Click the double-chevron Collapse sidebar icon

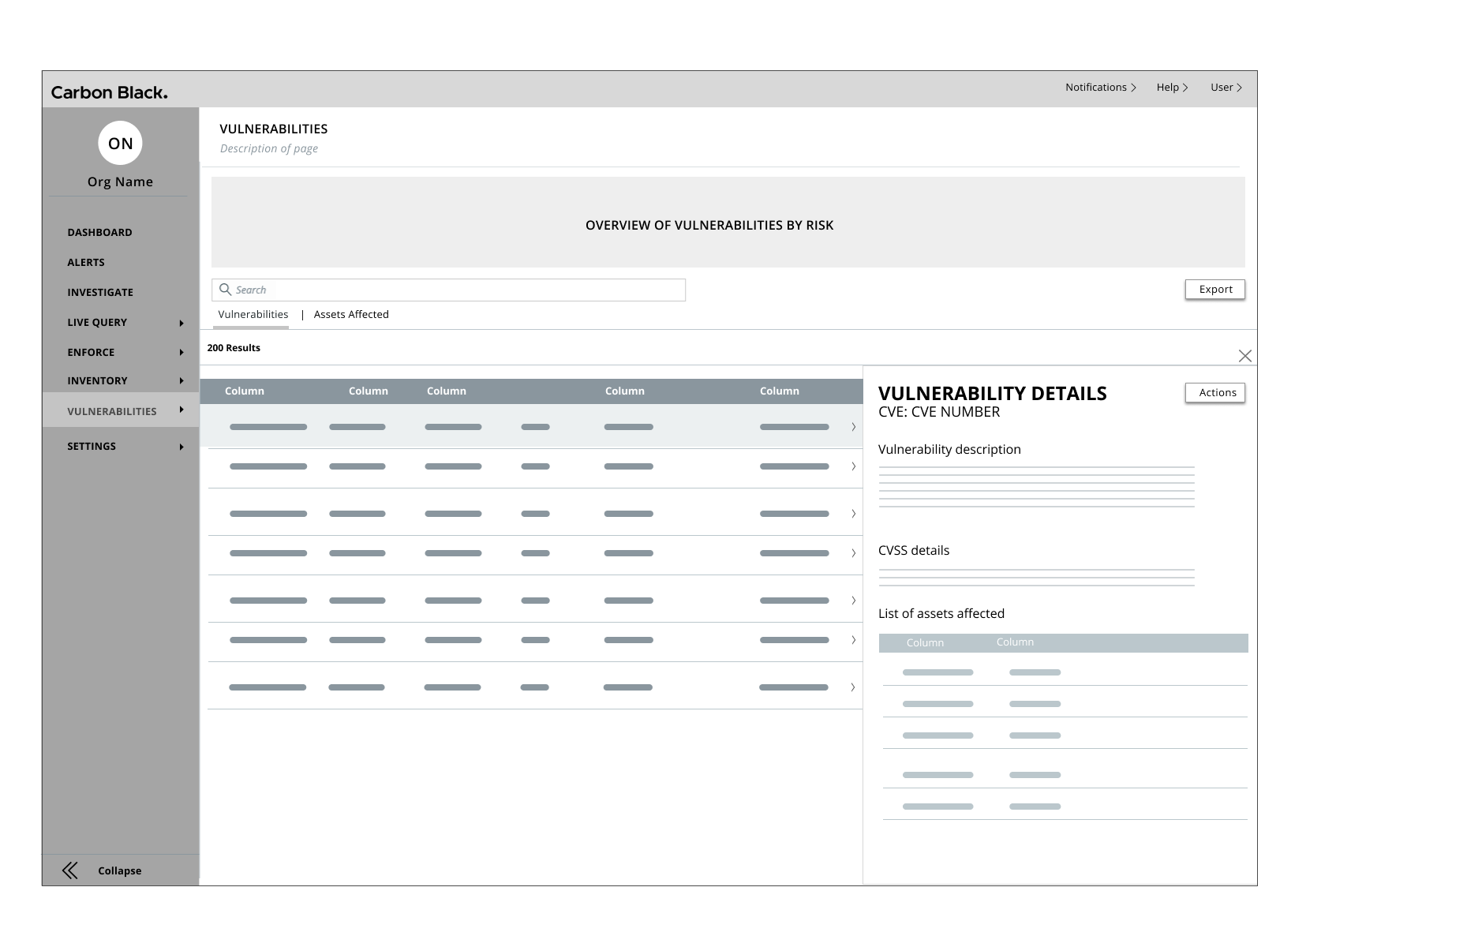pos(70,870)
